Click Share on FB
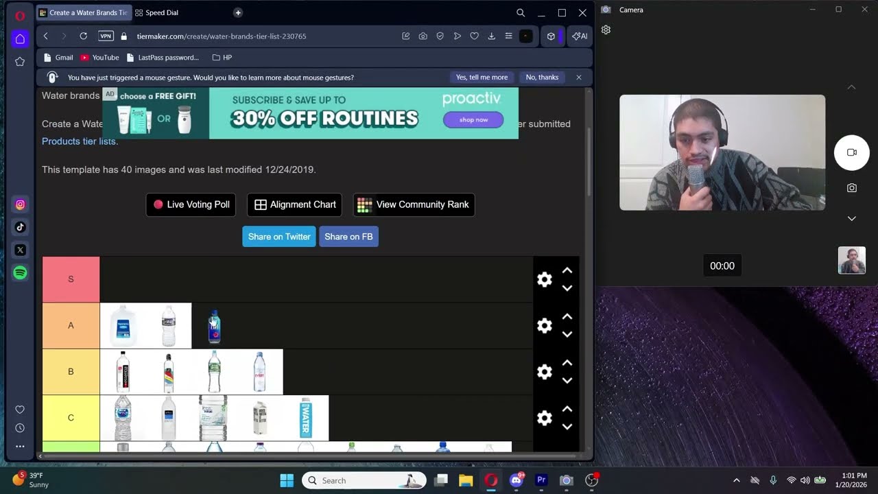Screen dimensions: 878x494 (x=348, y=237)
